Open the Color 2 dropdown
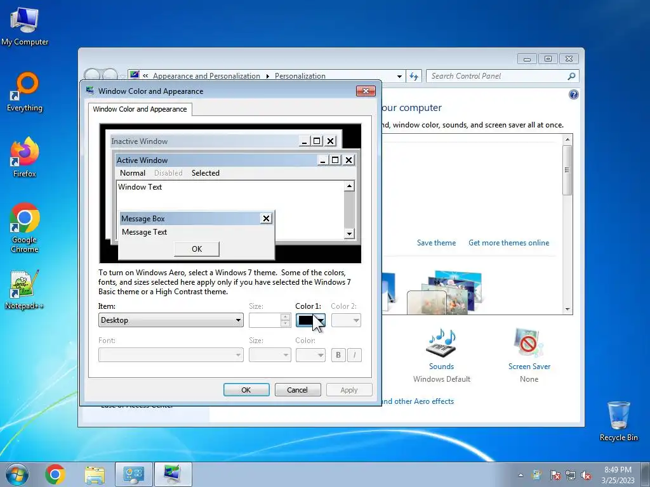Image resolution: width=650 pixels, height=487 pixels. click(346, 320)
